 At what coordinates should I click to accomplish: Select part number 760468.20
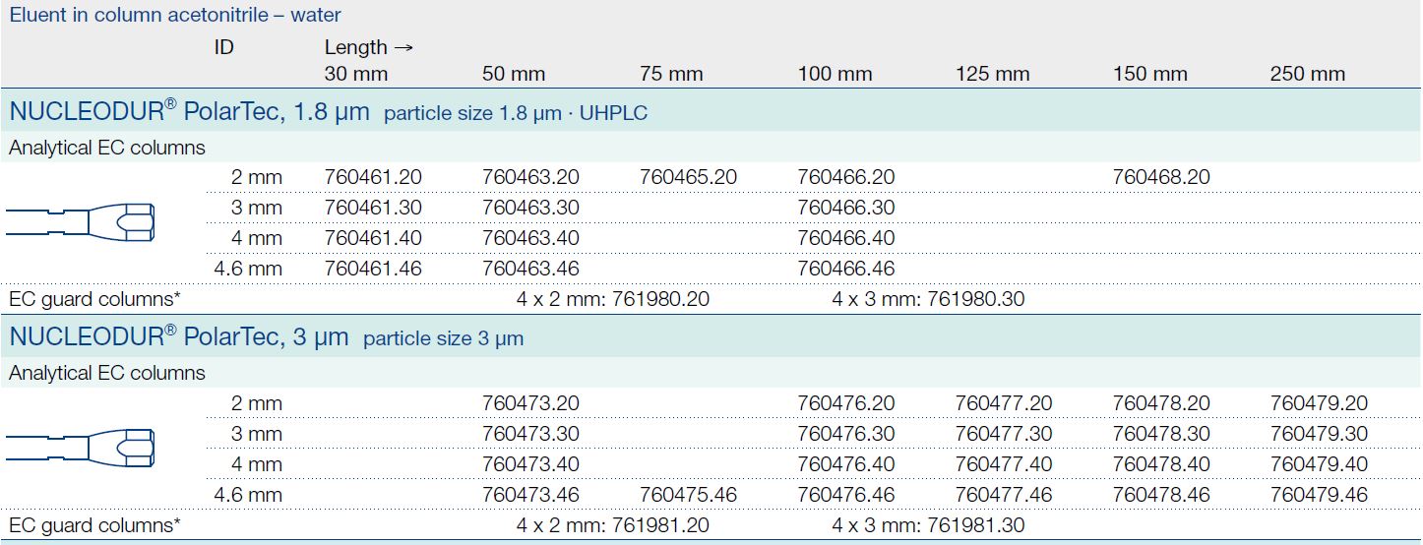click(x=1161, y=177)
